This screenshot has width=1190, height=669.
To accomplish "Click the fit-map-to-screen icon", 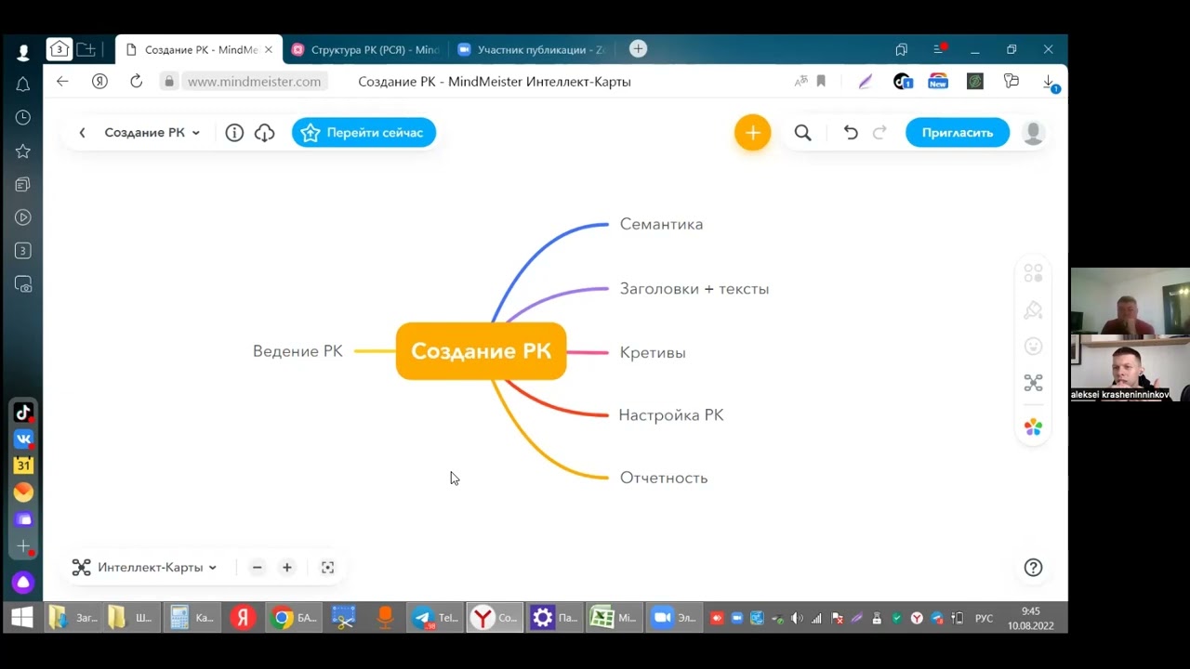I will click(x=327, y=568).
